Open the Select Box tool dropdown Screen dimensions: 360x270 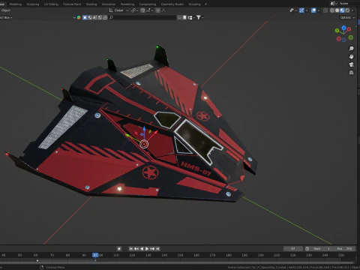(6, 17)
